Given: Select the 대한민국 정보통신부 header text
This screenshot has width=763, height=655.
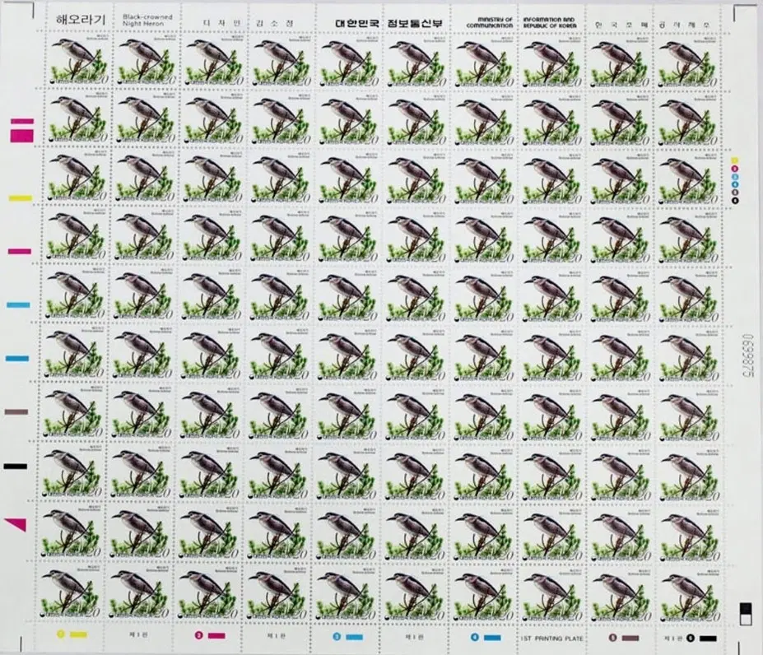Looking at the screenshot, I should coord(389,23).
